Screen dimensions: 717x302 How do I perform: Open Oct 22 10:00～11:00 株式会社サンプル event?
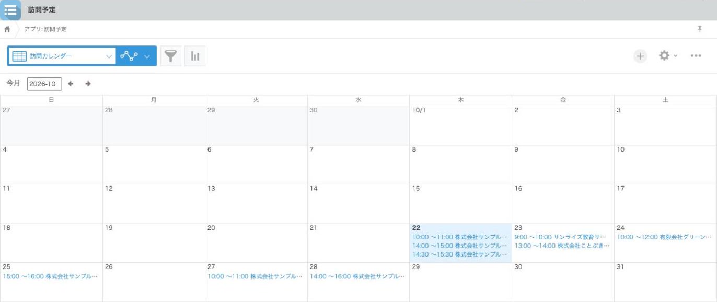coord(460,237)
